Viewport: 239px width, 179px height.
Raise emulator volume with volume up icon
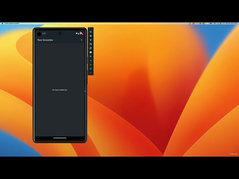(x=91, y=36)
